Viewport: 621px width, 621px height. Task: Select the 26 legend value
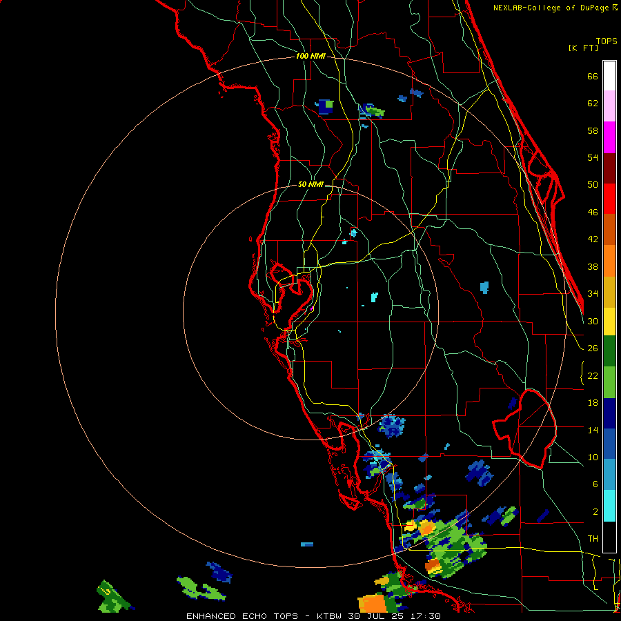593,348
